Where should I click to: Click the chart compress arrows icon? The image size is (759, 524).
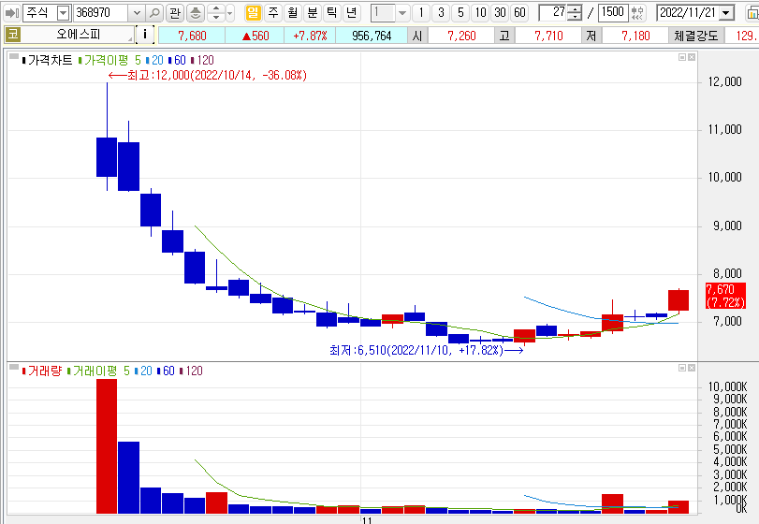click(637, 13)
